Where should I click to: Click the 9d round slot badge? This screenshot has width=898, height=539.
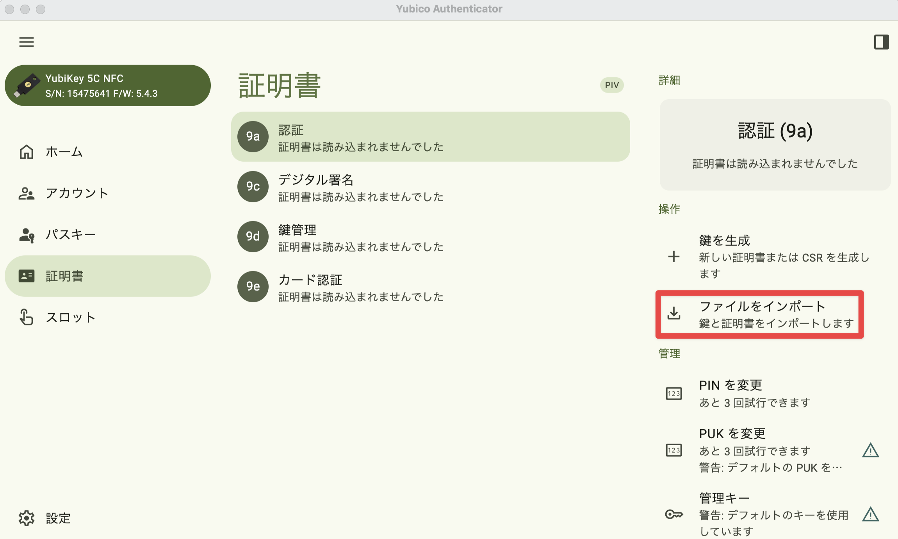(253, 236)
